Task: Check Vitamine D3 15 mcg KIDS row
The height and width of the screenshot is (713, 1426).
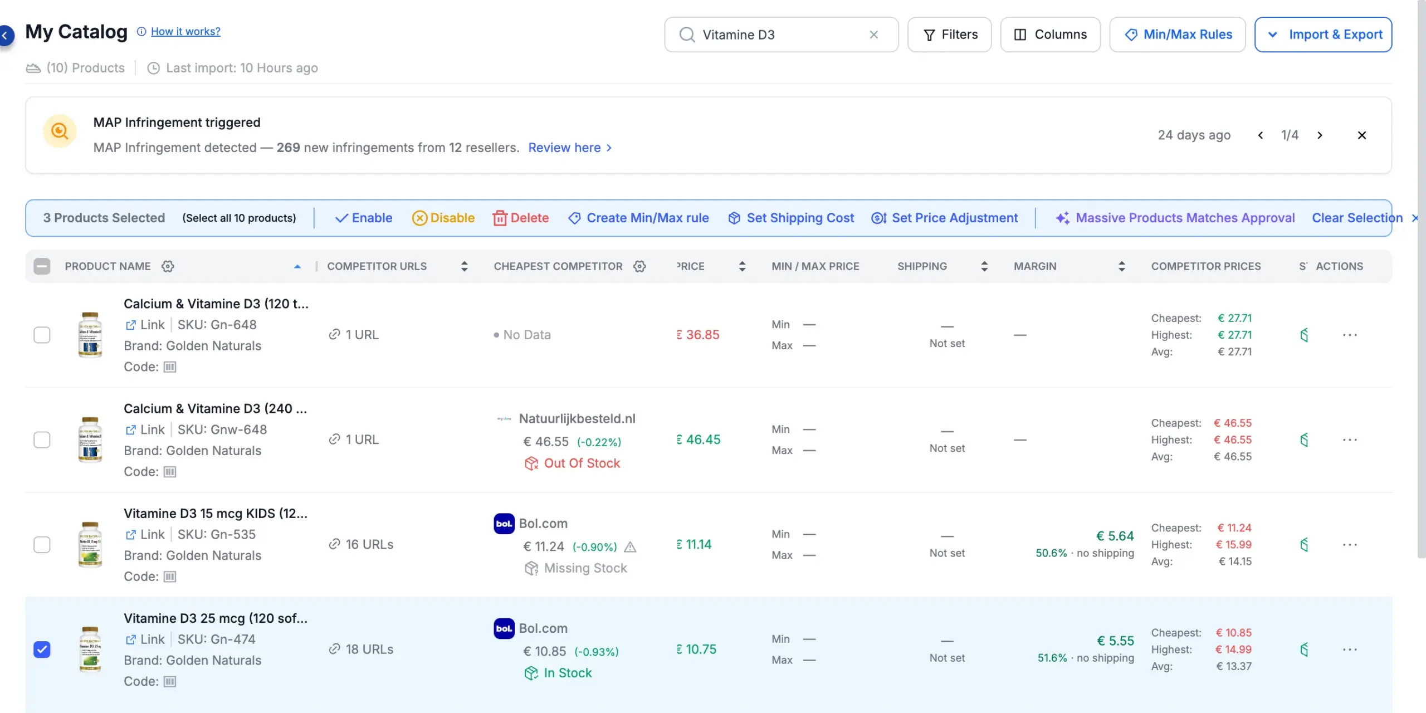Action: [x=42, y=544]
